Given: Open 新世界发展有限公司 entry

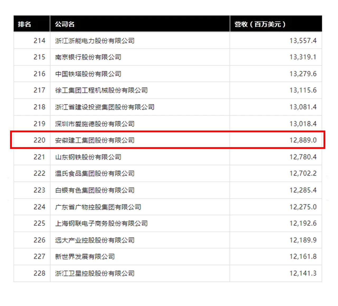Looking at the screenshot, I should [85, 256].
